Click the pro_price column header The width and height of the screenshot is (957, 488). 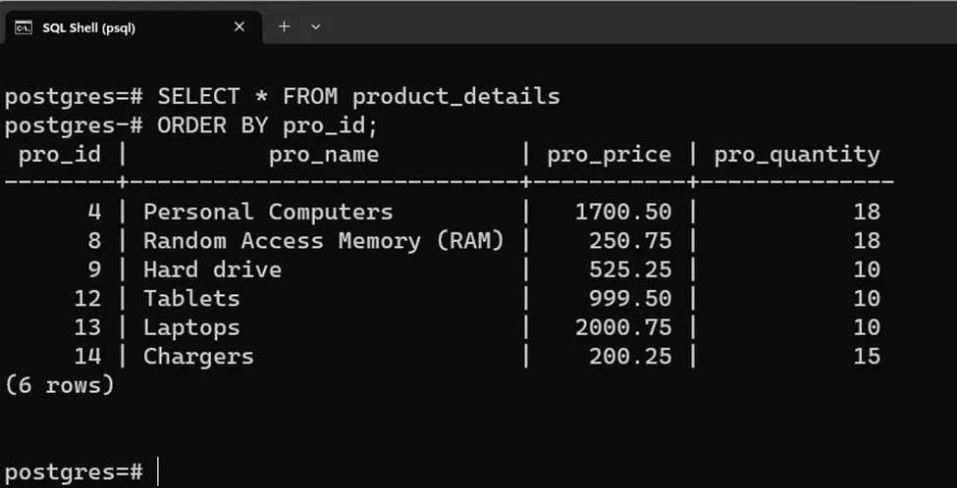click(x=609, y=154)
